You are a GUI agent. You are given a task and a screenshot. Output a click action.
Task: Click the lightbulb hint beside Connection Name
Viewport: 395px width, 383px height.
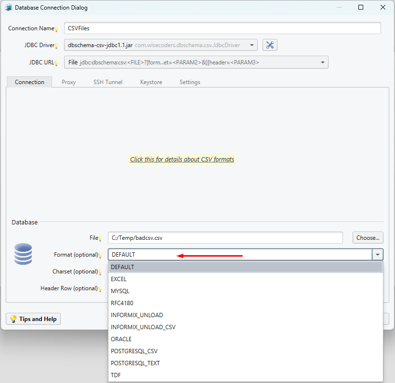click(x=57, y=29)
